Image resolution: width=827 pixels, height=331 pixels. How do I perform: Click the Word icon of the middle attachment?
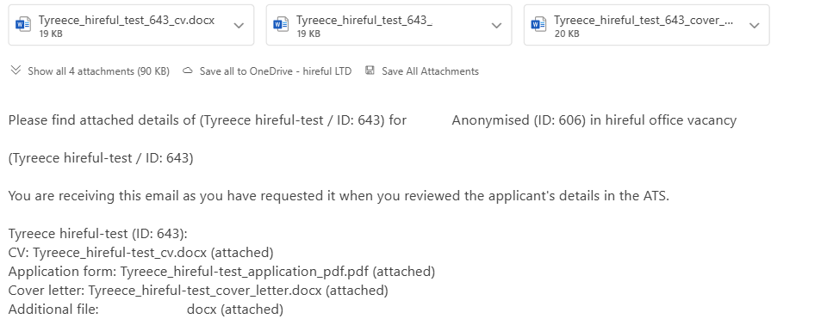pos(281,24)
